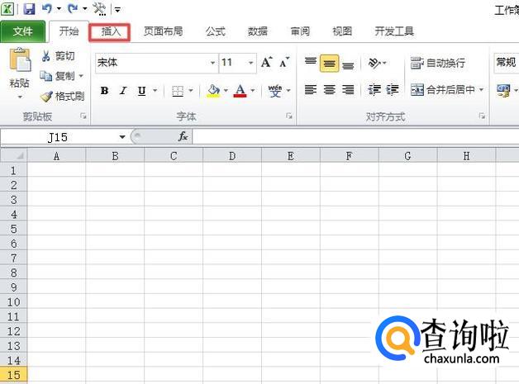The height and width of the screenshot is (384, 519).
Task: Open the File (文件) tab
Action: [22, 31]
